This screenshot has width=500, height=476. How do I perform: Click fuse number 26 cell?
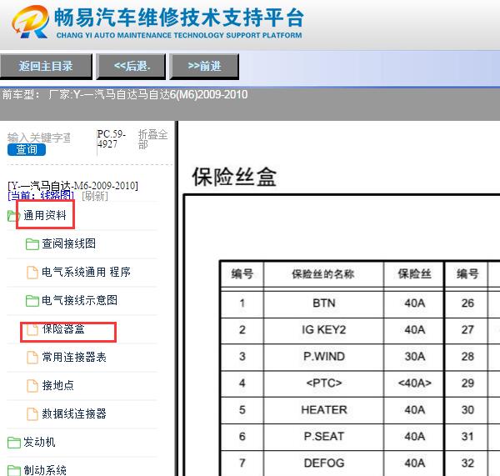[x=467, y=303]
